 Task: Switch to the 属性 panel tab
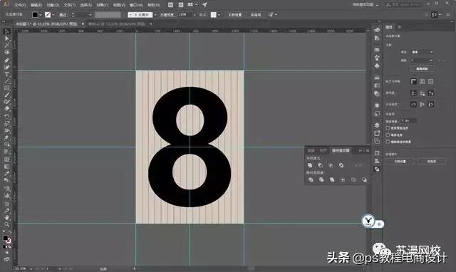pos(389,27)
